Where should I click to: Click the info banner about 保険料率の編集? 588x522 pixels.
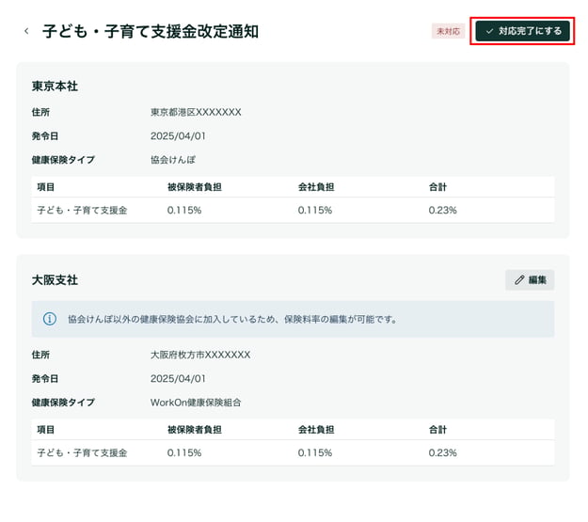tap(293, 319)
